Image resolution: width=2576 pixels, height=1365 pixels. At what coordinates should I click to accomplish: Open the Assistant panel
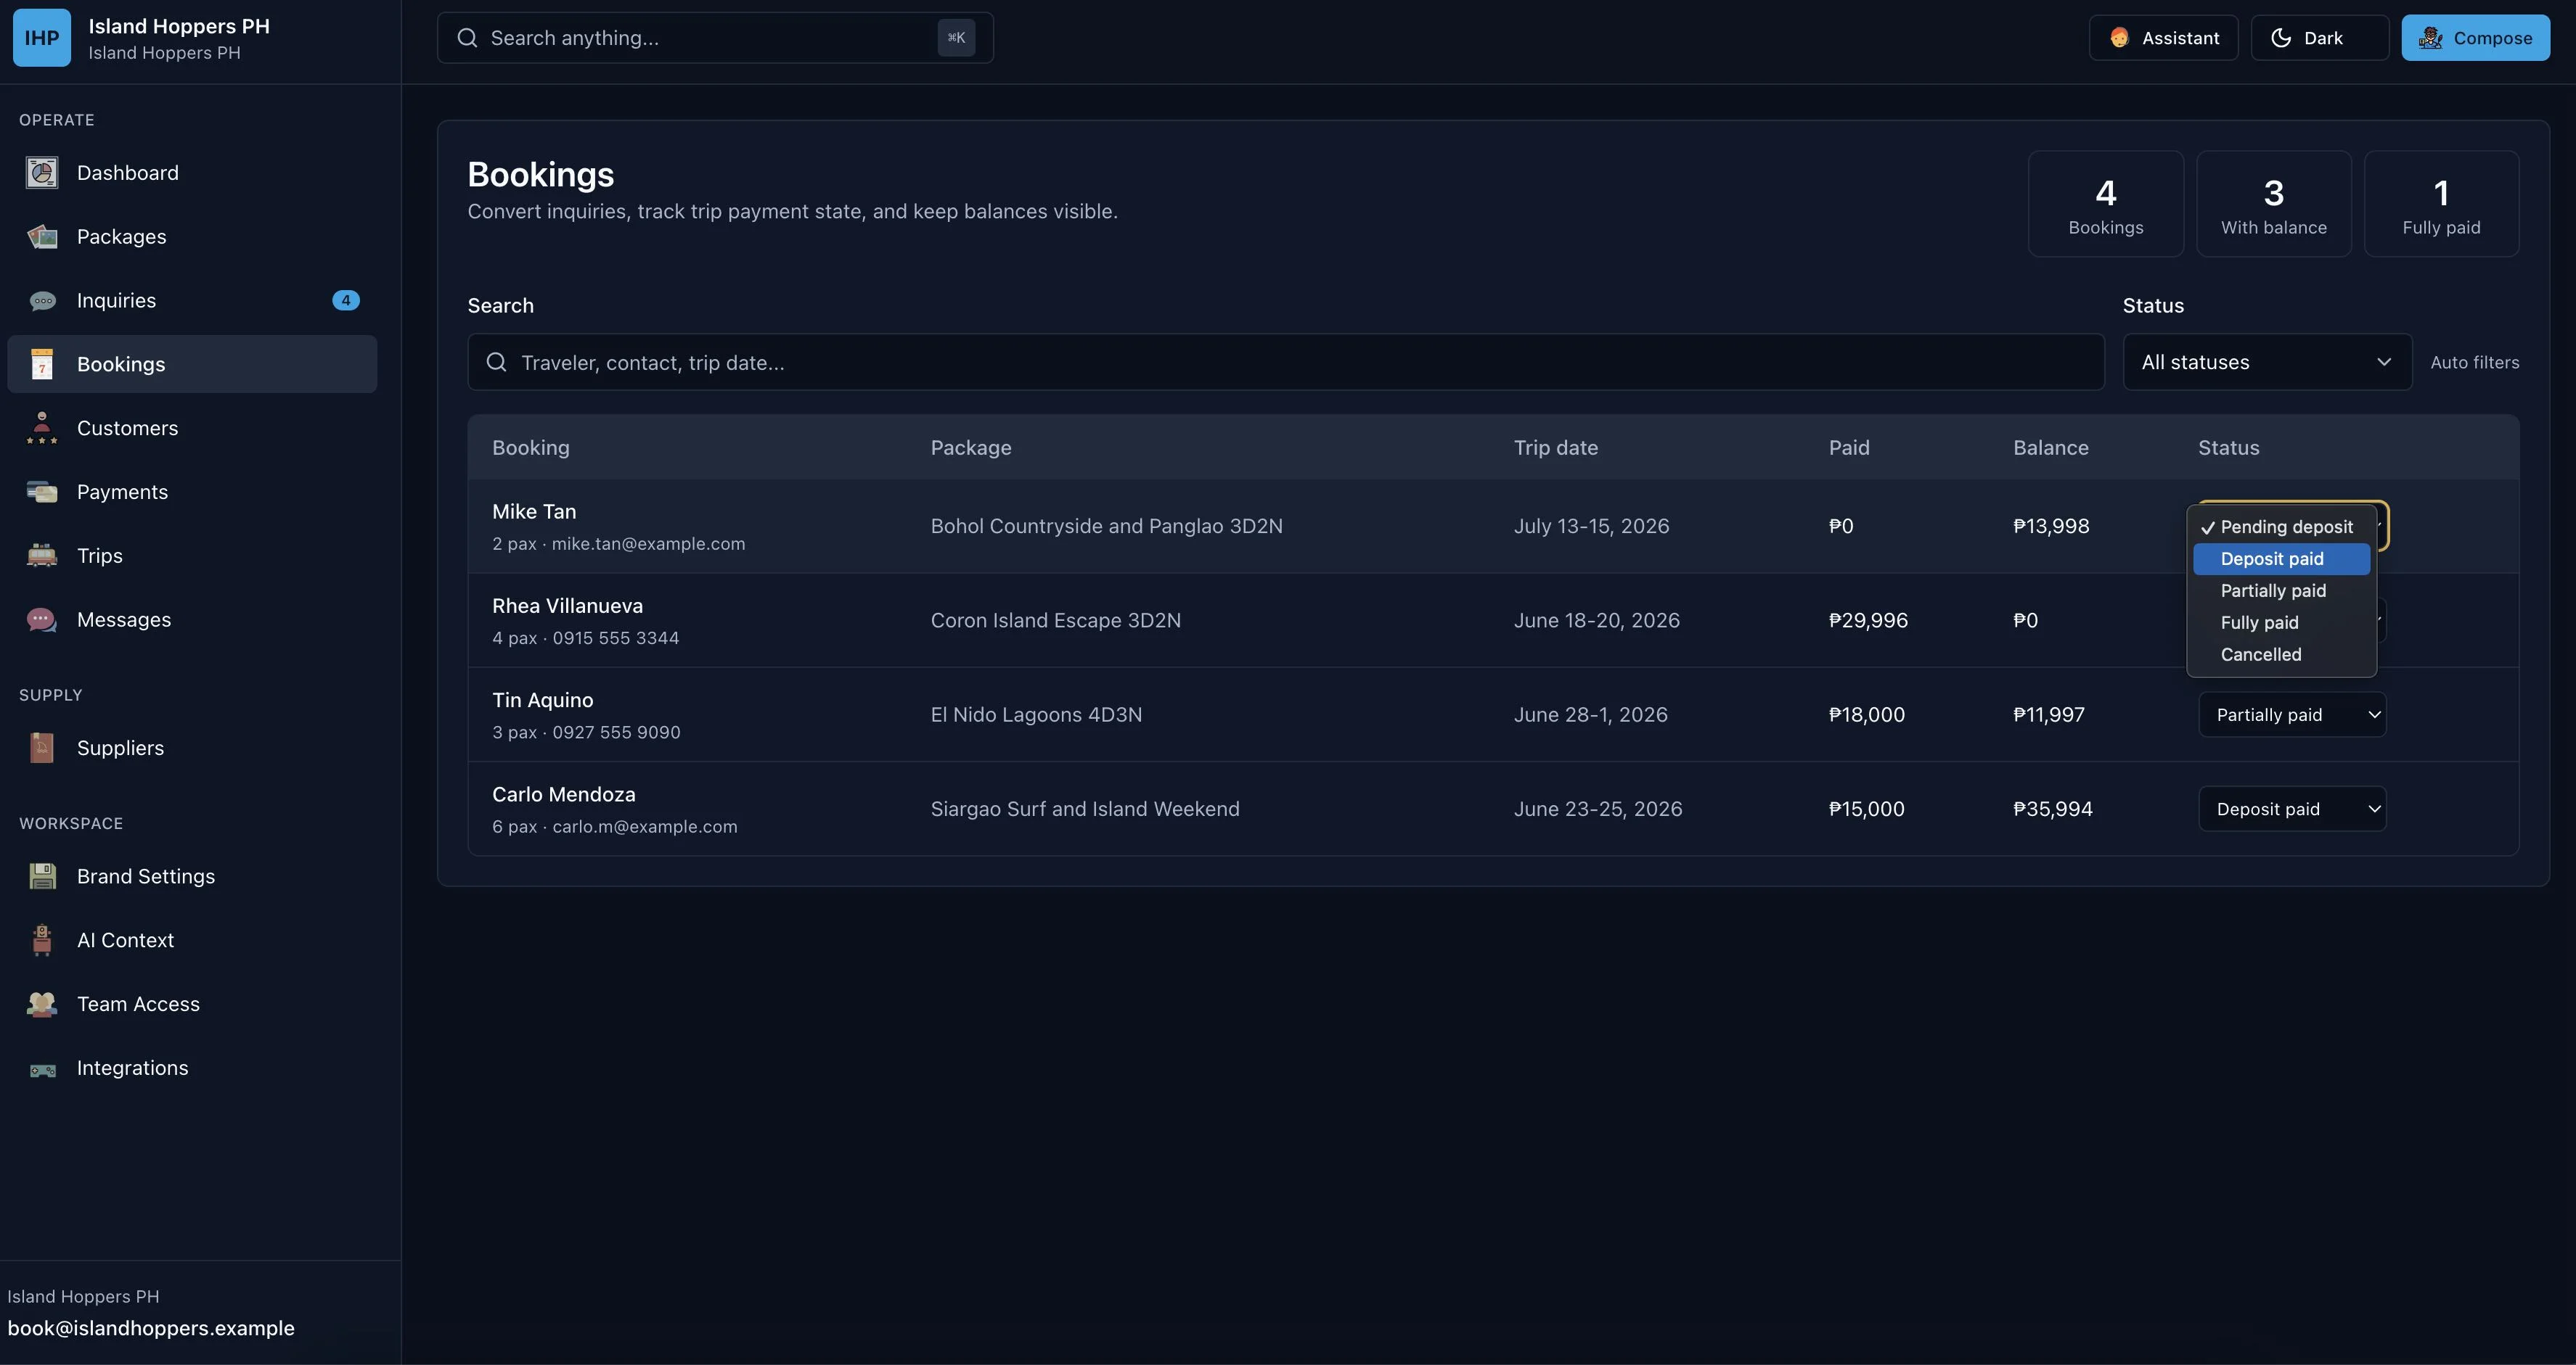(2163, 38)
